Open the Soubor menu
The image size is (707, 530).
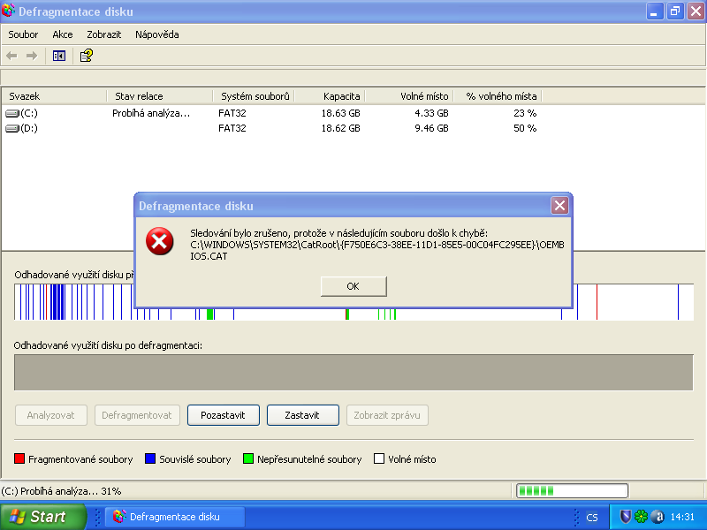(23, 34)
